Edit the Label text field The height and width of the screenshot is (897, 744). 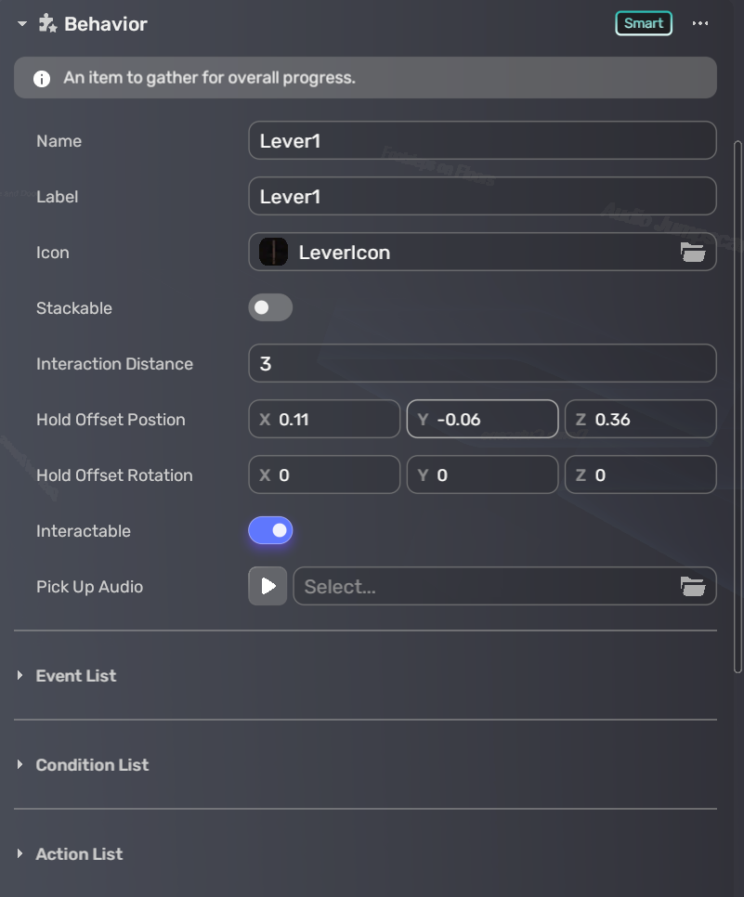coord(482,197)
